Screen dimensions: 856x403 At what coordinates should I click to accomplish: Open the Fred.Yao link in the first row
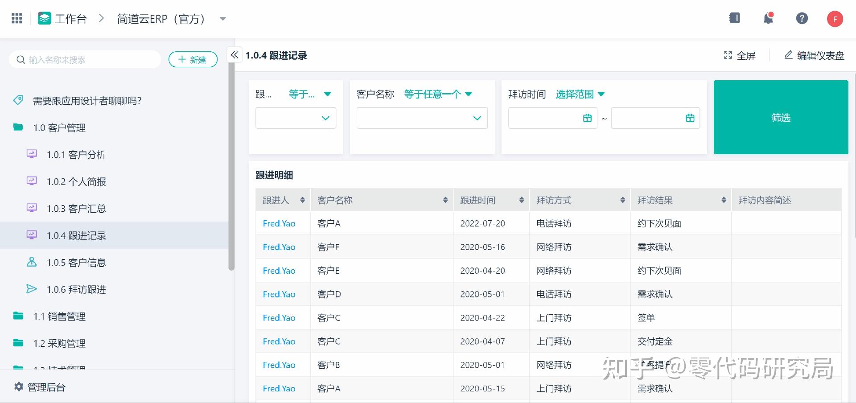click(279, 223)
